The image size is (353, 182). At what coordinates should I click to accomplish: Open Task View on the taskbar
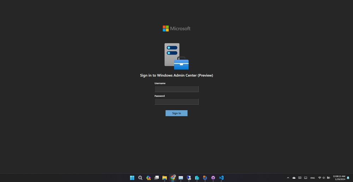pyautogui.click(x=157, y=178)
